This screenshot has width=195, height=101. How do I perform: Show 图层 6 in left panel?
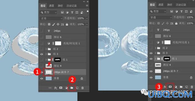click(x=42, y=37)
